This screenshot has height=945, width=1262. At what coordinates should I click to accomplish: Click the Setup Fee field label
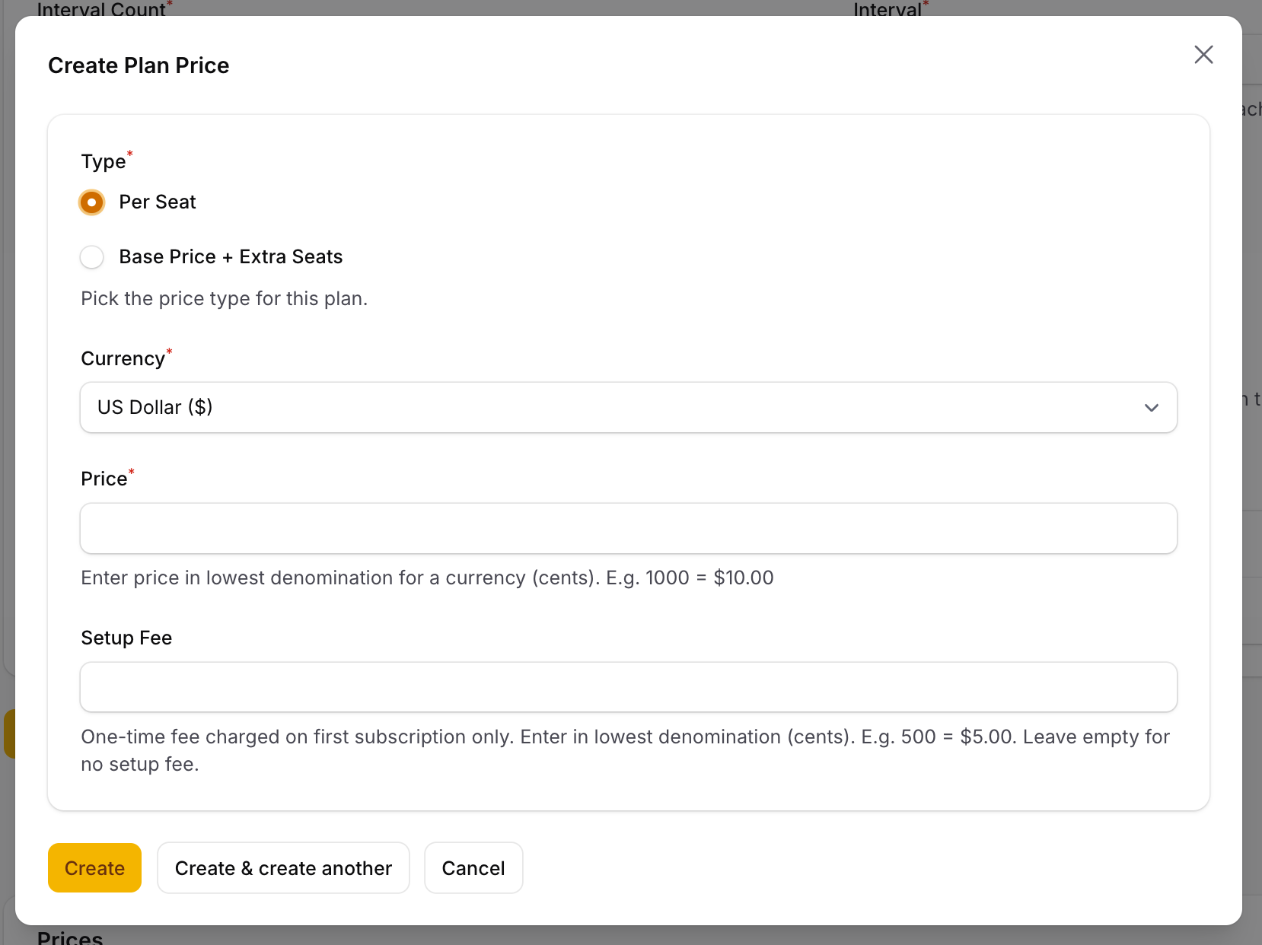[x=126, y=638]
